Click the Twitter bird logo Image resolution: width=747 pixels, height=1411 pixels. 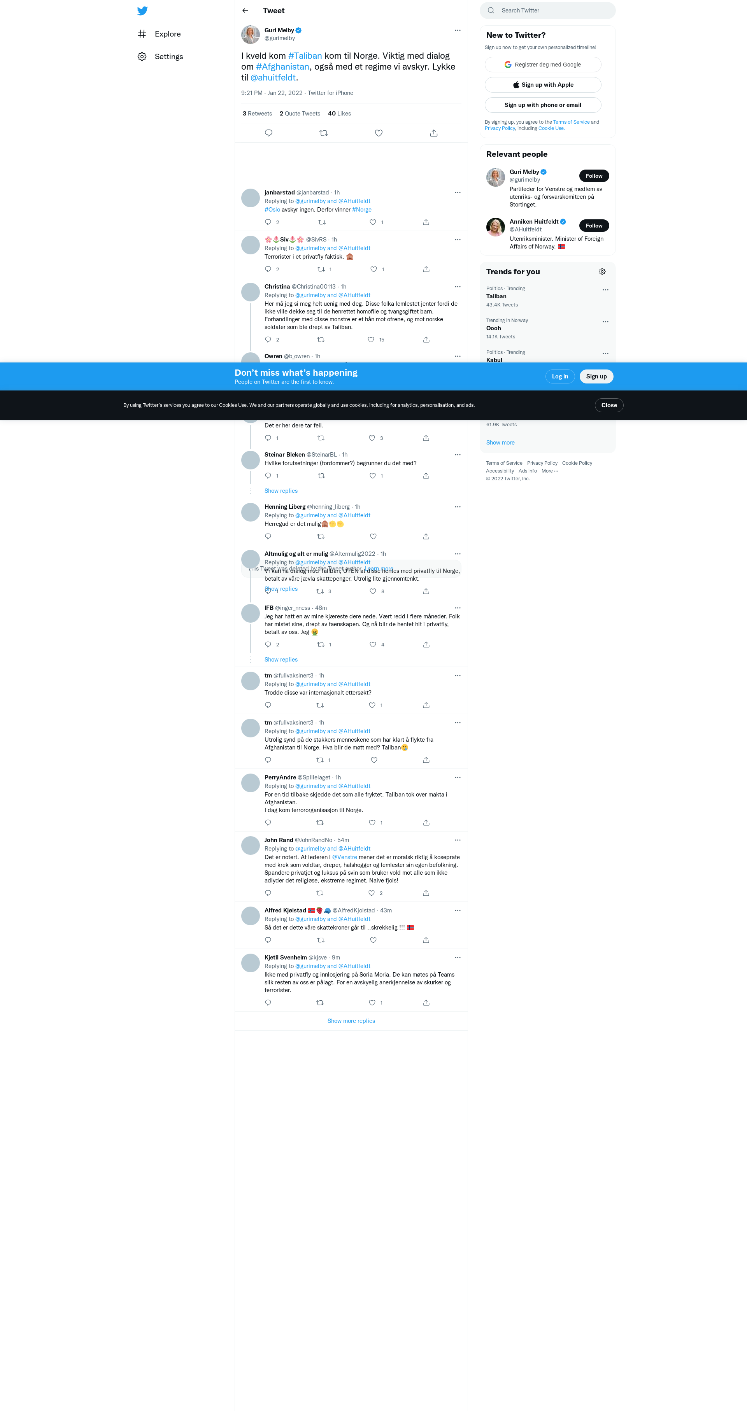pyautogui.click(x=142, y=11)
